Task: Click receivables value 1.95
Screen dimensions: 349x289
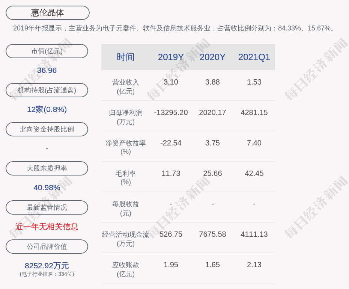Action: (171, 265)
